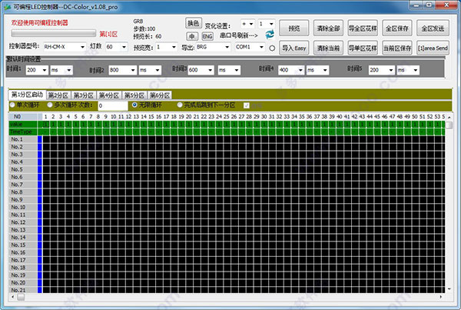Click the scroll right arrow under the grid
461x310 pixels.
[x=441, y=297]
